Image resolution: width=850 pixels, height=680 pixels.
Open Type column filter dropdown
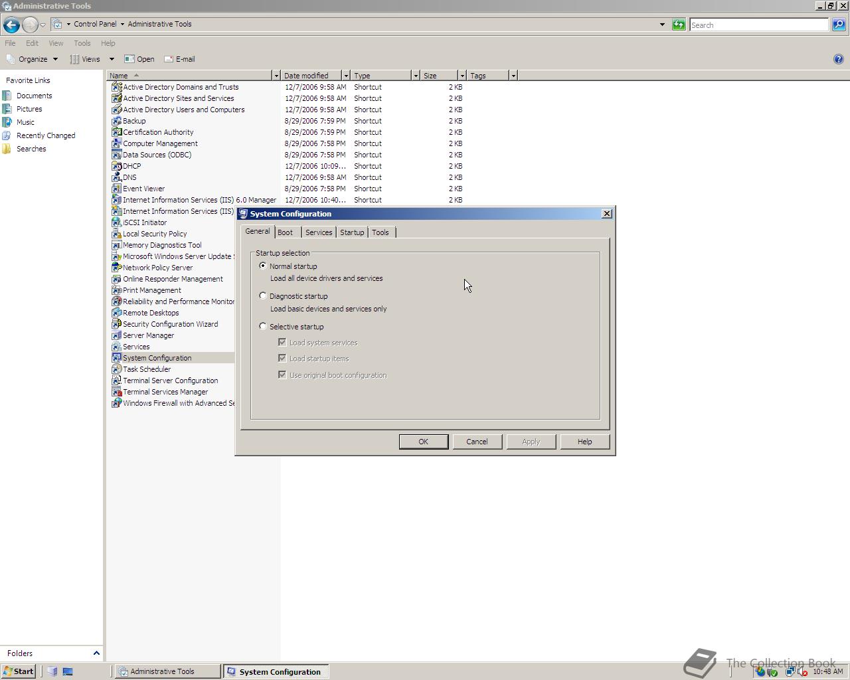[416, 76]
